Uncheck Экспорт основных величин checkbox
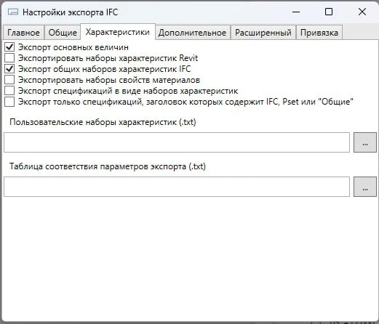Screen dimensions: 379x324 [x=9, y=47]
